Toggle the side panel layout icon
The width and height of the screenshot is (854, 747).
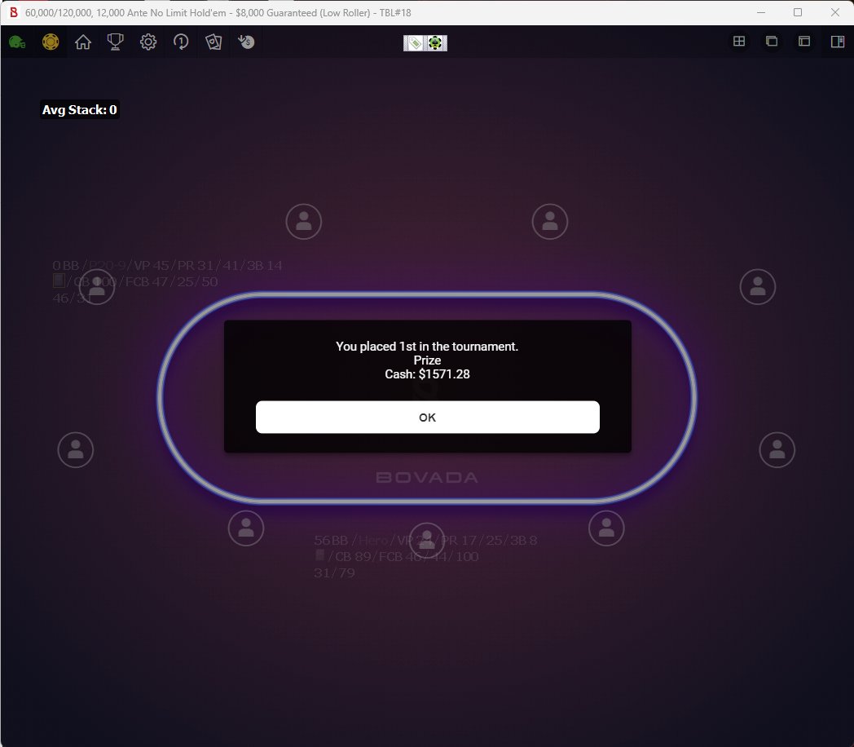click(x=838, y=42)
